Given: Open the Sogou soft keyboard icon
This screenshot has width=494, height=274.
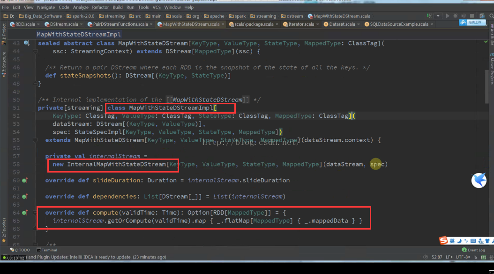Looking at the screenshot, I should pyautogui.click(x=473, y=241).
